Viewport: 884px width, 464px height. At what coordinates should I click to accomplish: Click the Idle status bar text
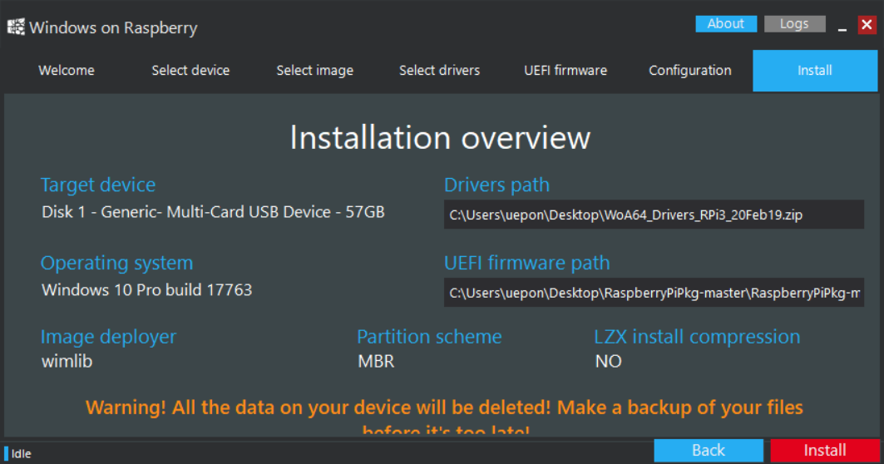(x=21, y=454)
